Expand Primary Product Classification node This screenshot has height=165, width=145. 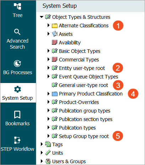(48, 94)
